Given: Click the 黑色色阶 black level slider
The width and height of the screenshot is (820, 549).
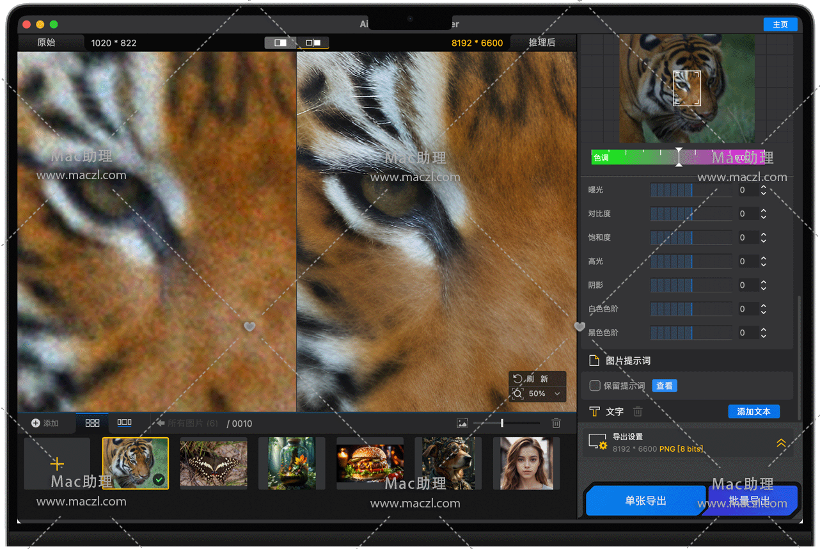Looking at the screenshot, I should (691, 333).
